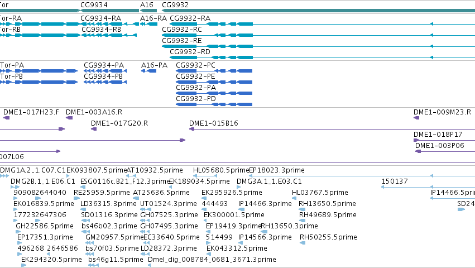This screenshot has width=475, height=268.
Task: Click the CG9934 gene label
Action: 94,5
